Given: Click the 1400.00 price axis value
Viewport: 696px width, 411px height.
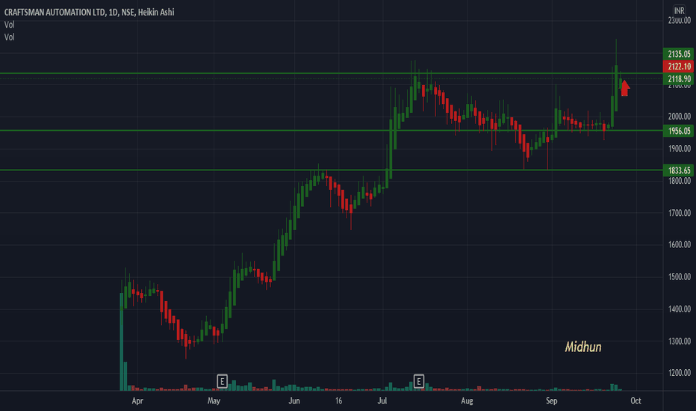Looking at the screenshot, I should (679, 309).
